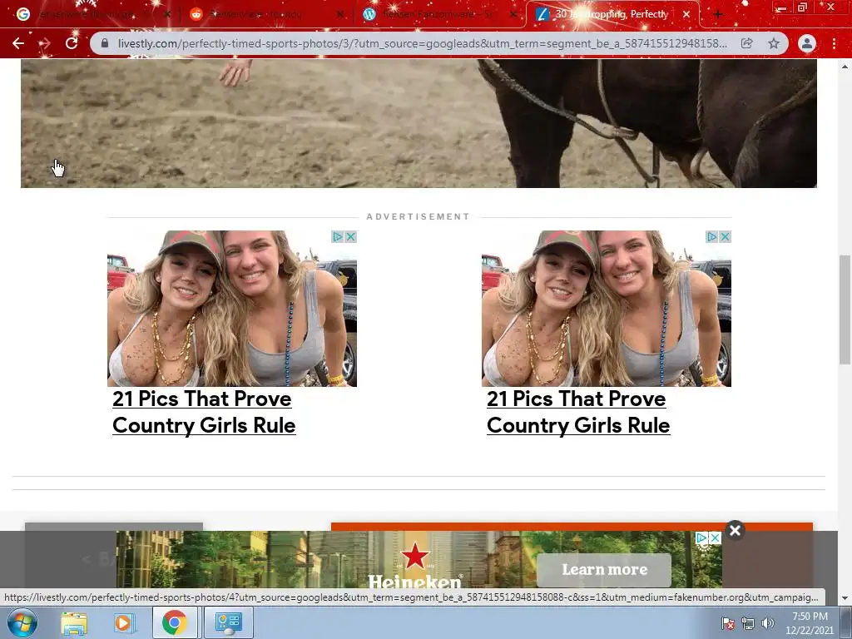852x639 pixels.
Task: Open the Windows Start menu
Action: 22,622
